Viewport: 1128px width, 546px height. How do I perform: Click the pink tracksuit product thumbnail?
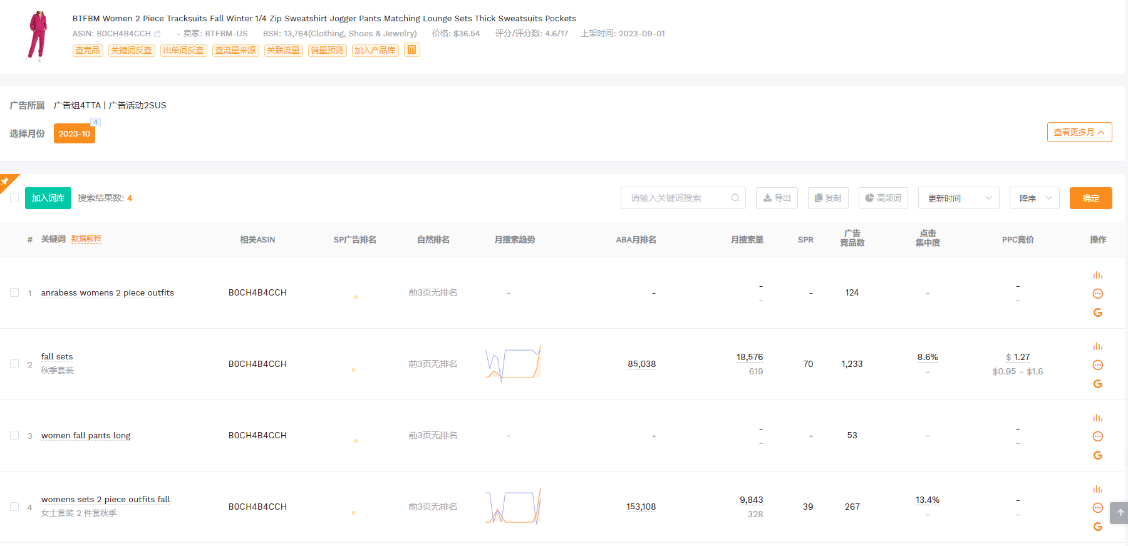point(38,35)
